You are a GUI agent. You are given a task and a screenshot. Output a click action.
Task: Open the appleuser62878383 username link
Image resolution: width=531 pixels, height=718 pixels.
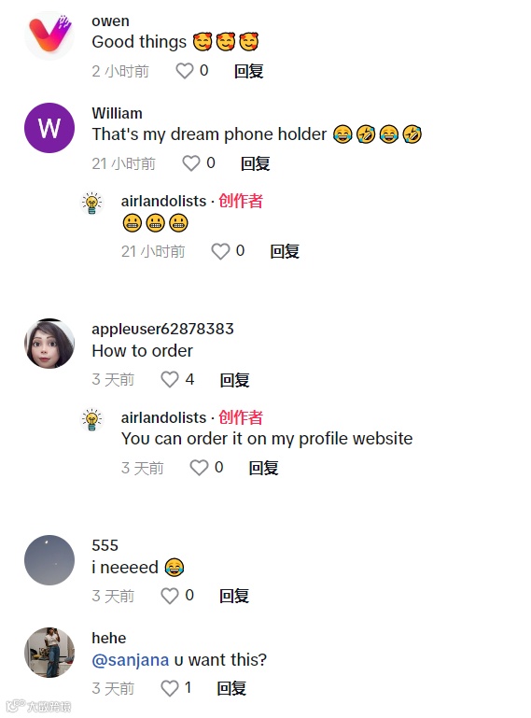point(163,329)
